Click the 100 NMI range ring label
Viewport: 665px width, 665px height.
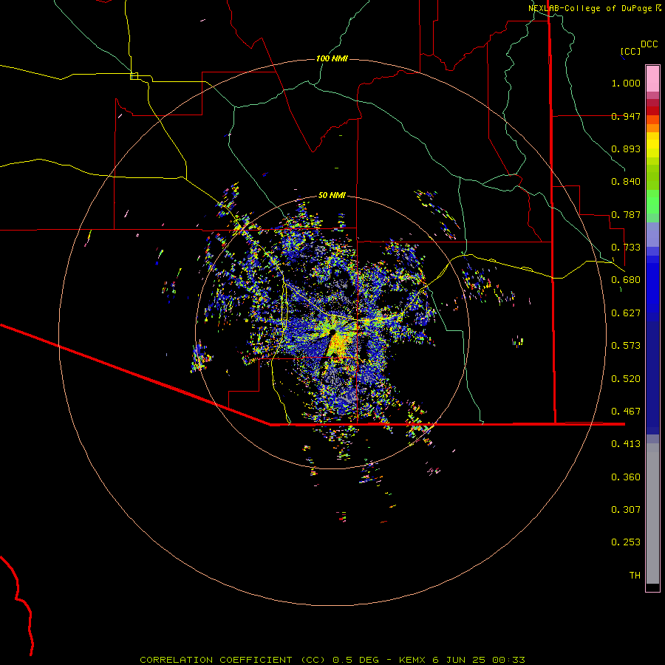click(332, 58)
